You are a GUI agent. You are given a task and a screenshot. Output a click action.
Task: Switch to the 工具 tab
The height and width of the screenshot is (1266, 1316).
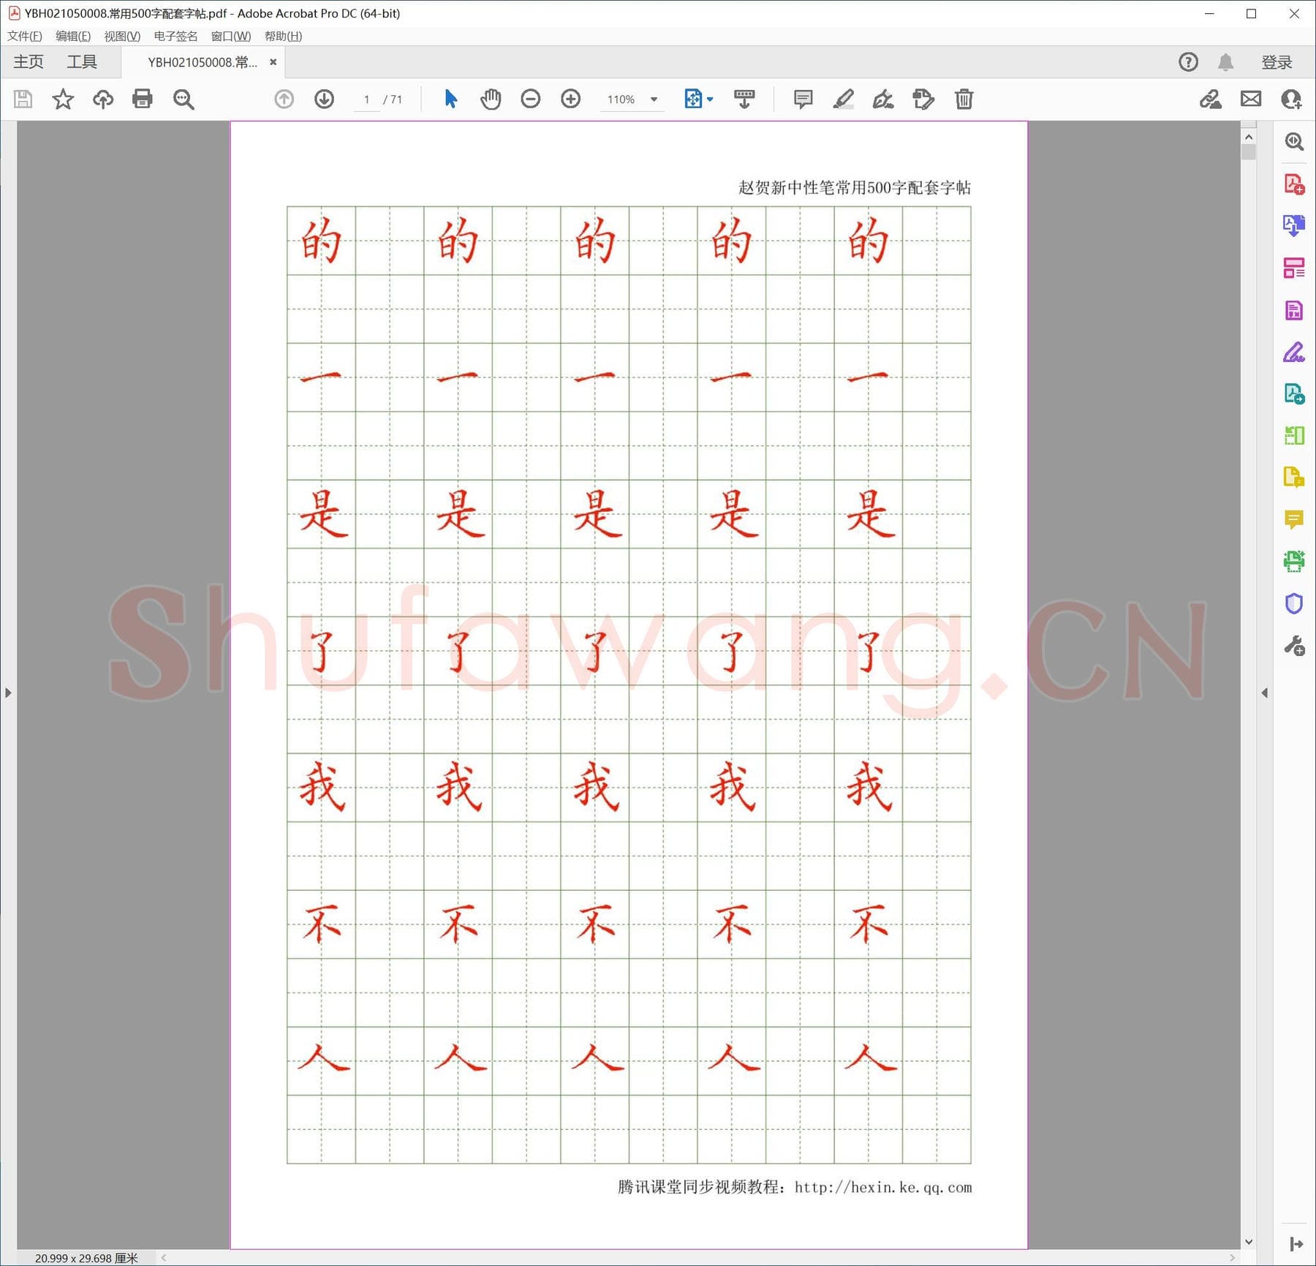coord(82,62)
